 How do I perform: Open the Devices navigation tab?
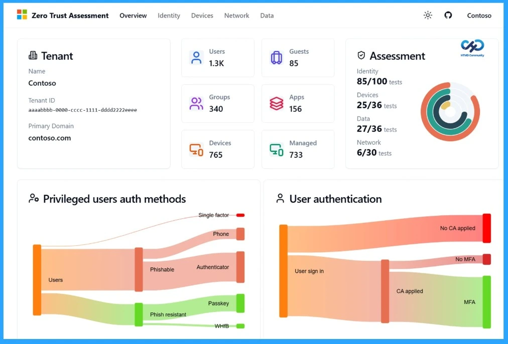(x=202, y=16)
